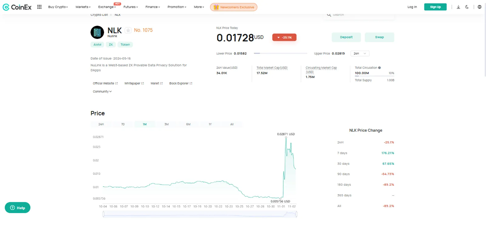Select the 6M chart tab
Screen dimensions: 486x227
(x=188, y=124)
